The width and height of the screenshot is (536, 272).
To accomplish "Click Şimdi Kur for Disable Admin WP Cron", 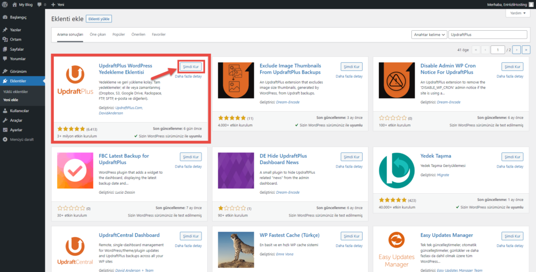I will [512, 66].
